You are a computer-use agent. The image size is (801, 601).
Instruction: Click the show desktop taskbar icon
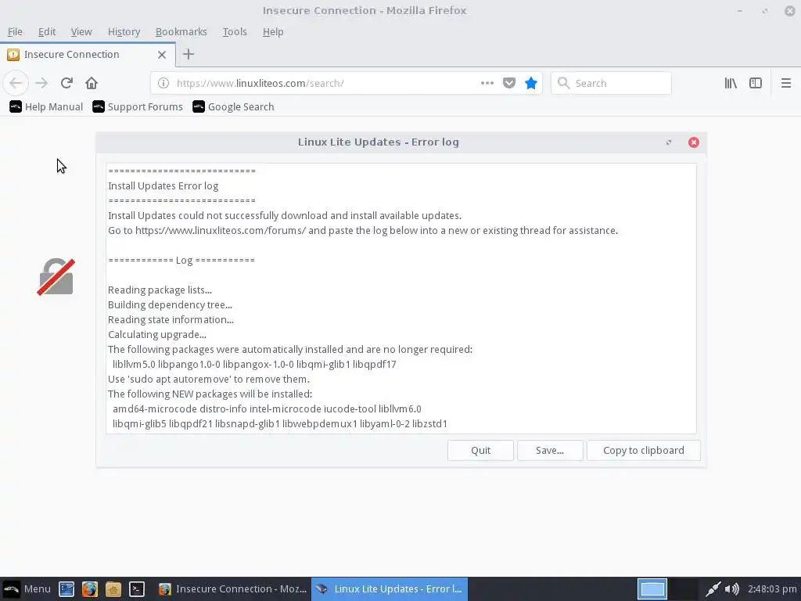coord(66,589)
